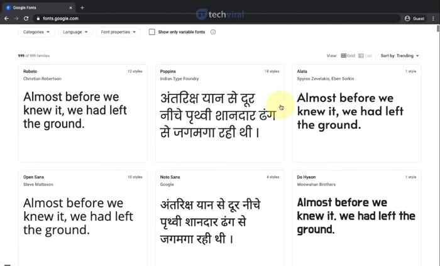Open Sort by Trending dropdown
440x266 pixels.
click(x=400, y=55)
